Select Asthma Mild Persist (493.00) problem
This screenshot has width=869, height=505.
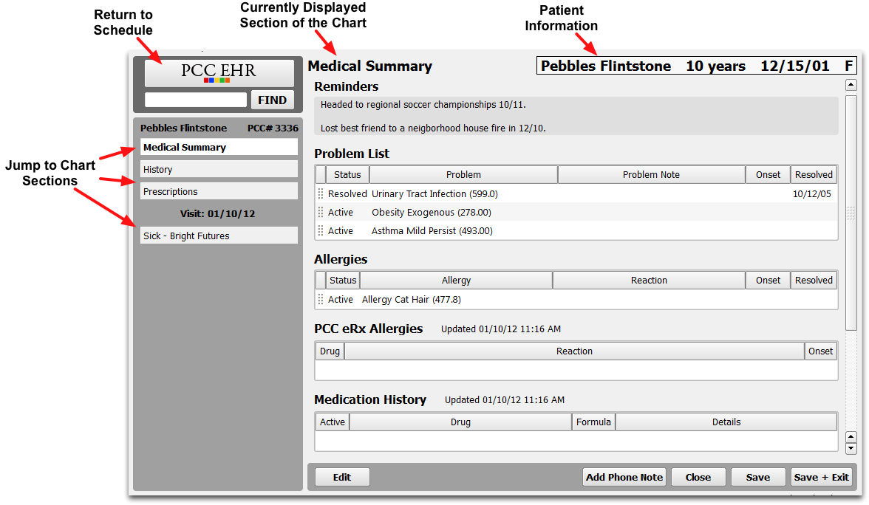click(x=432, y=231)
